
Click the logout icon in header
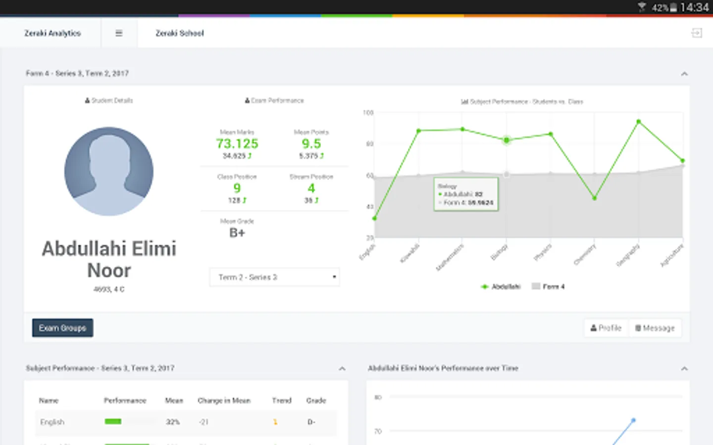697,33
